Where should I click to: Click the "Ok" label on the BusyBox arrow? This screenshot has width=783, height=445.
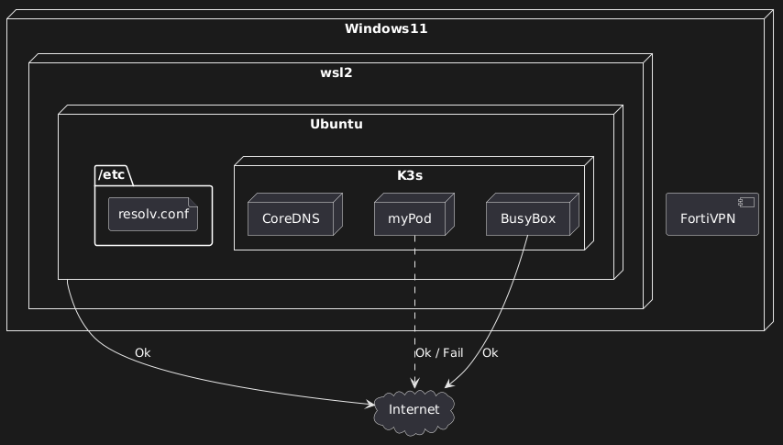[x=490, y=353]
